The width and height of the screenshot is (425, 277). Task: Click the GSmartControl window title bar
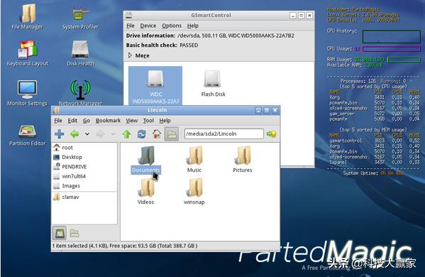(x=211, y=15)
